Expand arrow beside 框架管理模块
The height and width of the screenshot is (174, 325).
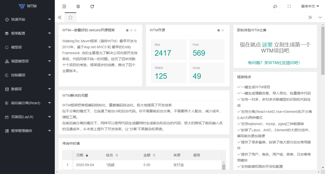(x=50, y=131)
